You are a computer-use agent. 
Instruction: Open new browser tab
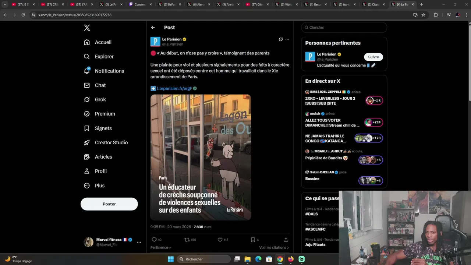pos(421,4)
